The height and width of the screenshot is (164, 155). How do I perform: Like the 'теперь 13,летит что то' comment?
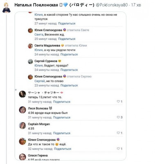tap(118, 101)
